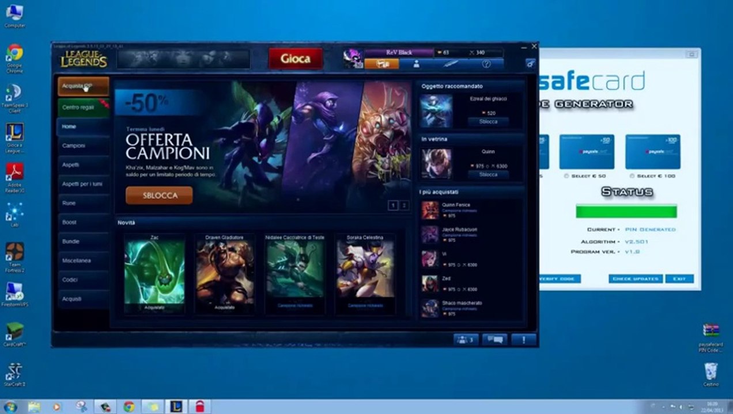Viewport: 733px width, 414px height.
Task: Open Bundle section in store sidebar
Action: (x=84, y=241)
